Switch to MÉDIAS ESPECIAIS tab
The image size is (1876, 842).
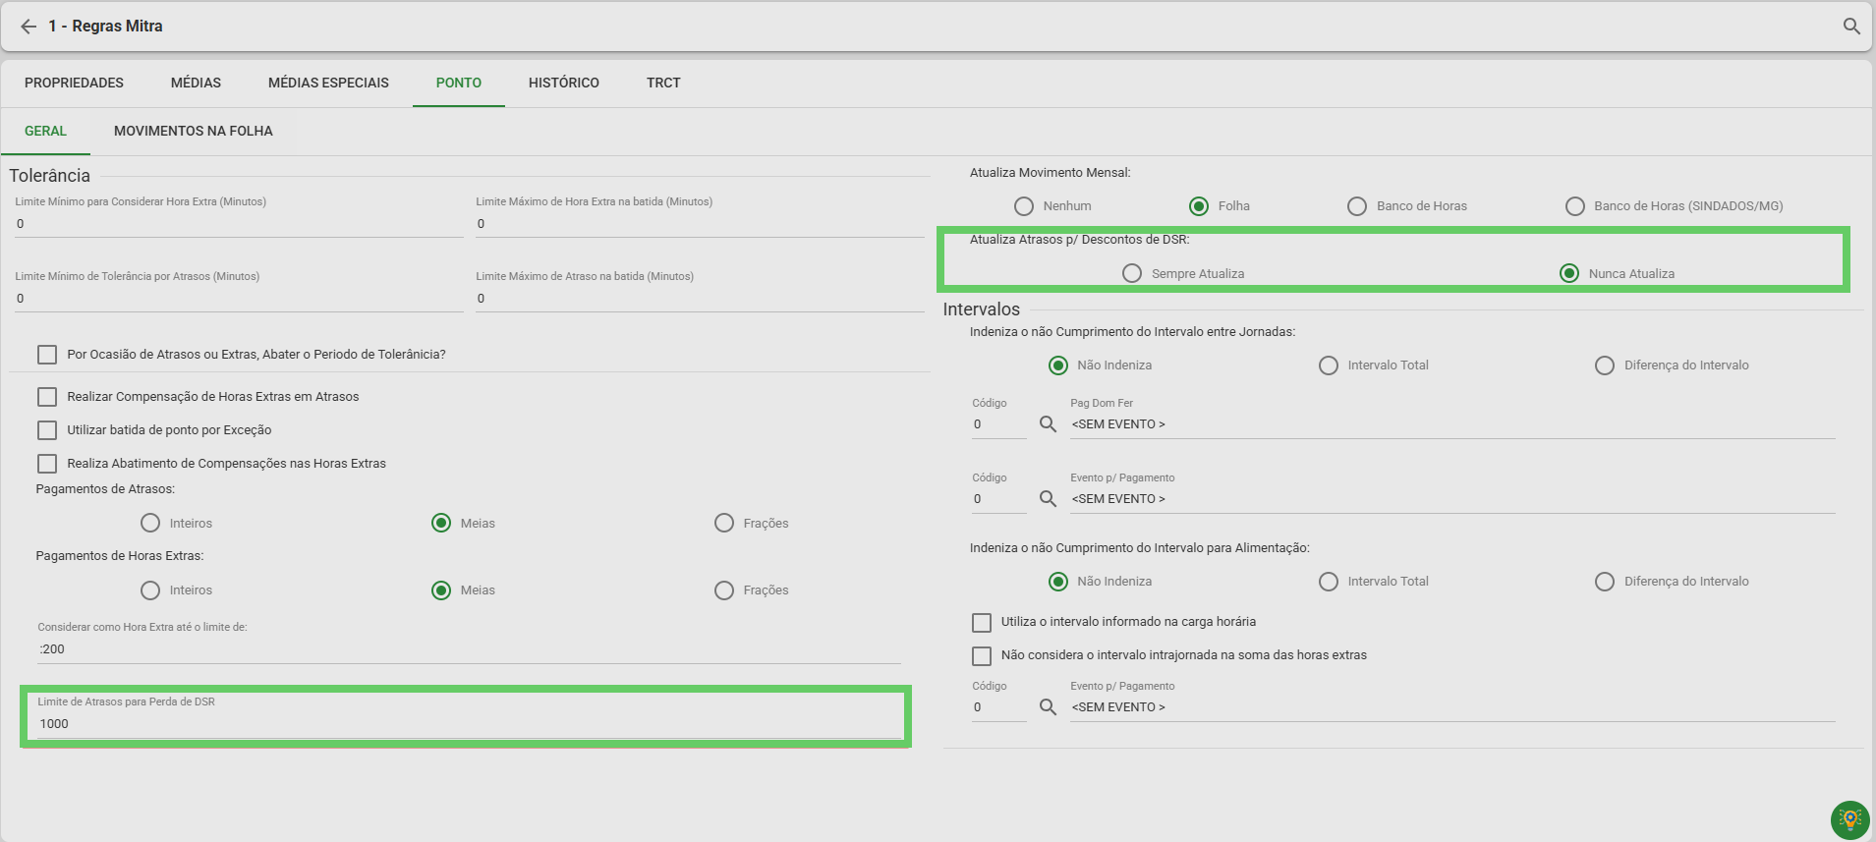(x=328, y=83)
